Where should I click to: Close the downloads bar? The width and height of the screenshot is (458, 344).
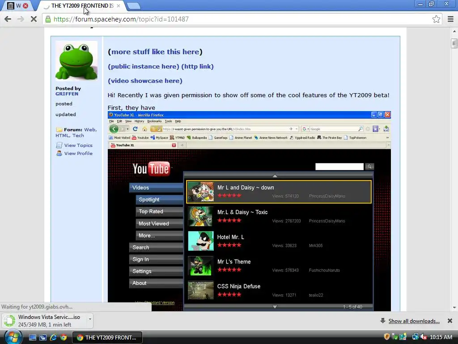point(450,321)
